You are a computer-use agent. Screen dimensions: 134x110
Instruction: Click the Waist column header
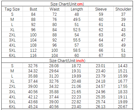click(x=55, y=9)
